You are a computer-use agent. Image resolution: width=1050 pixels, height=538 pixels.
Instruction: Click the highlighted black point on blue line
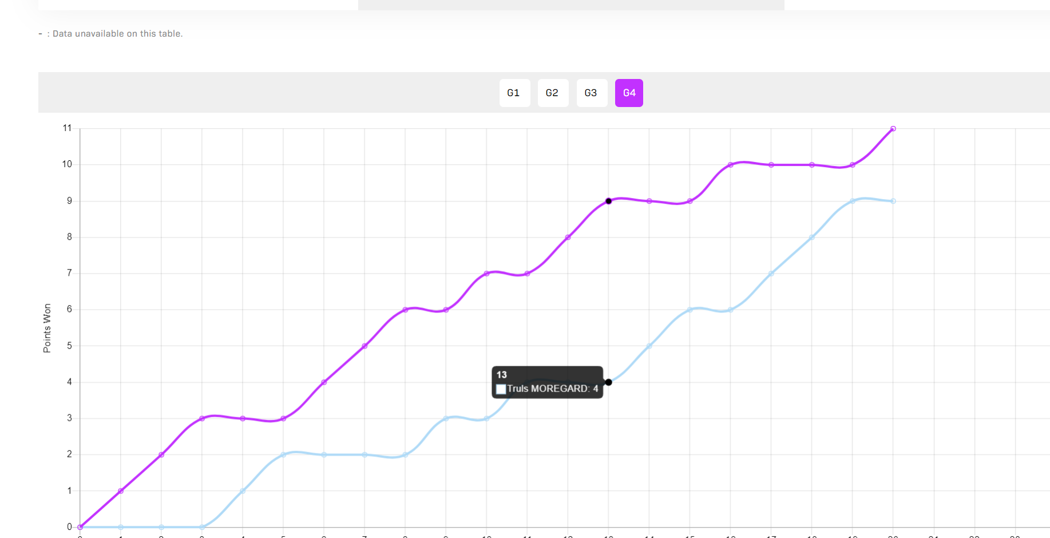(608, 382)
